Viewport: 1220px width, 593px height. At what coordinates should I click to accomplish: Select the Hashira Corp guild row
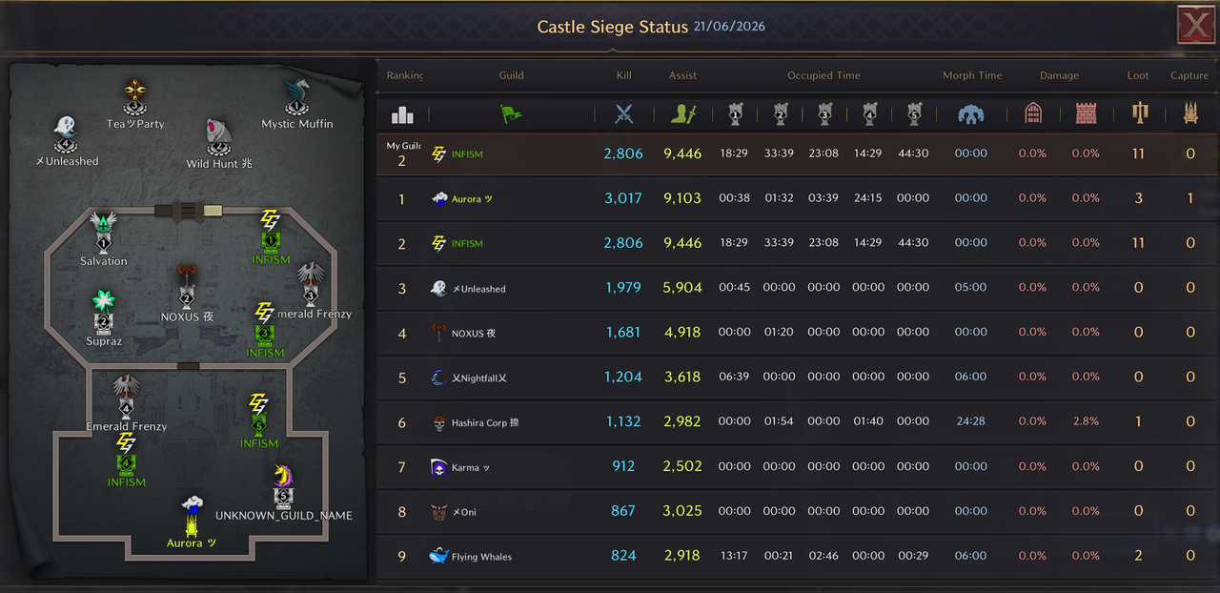pyautogui.click(x=797, y=421)
